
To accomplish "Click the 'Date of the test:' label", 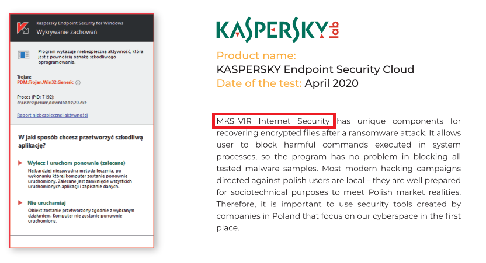I will tap(259, 83).
